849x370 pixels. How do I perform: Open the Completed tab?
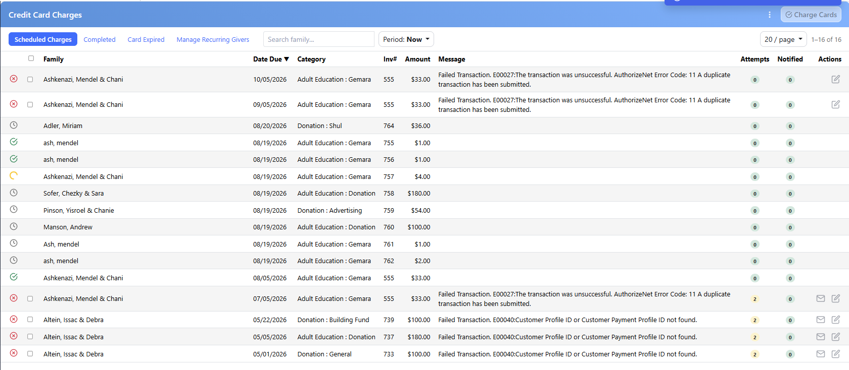pyautogui.click(x=100, y=39)
